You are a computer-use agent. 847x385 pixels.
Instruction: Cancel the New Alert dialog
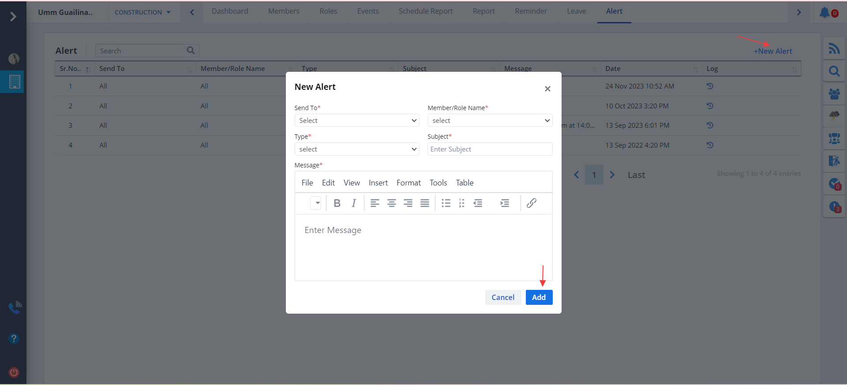click(x=503, y=297)
